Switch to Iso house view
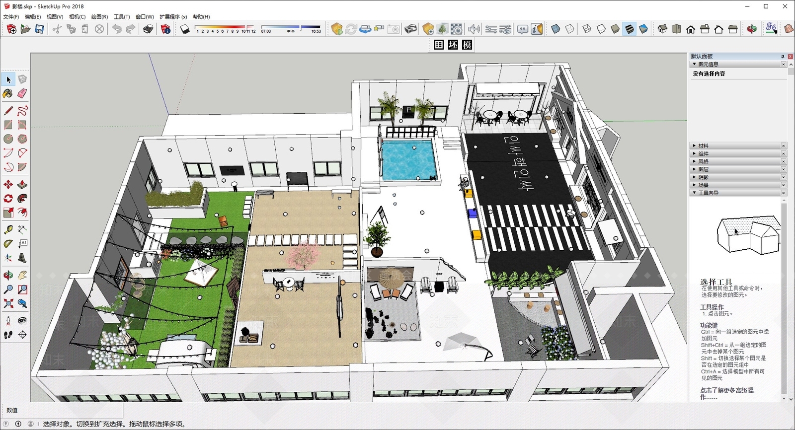Image resolution: width=795 pixels, height=430 pixels. point(662,29)
